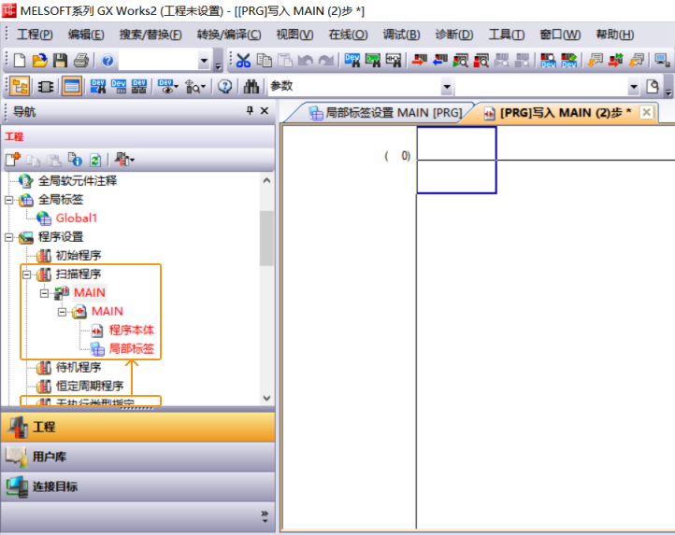Screen dimensions: 675x535
Task: Click the Open project folder icon
Action: (39, 61)
